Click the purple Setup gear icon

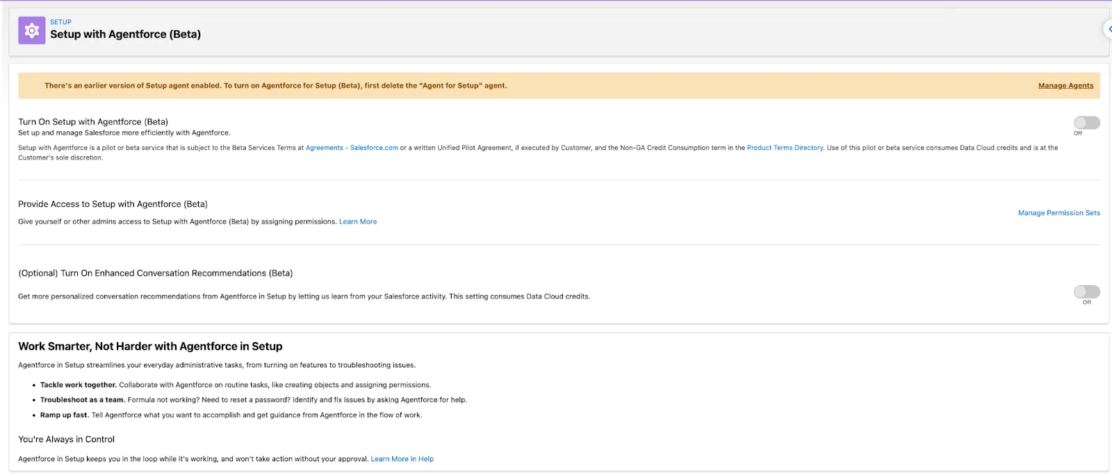tap(31, 31)
